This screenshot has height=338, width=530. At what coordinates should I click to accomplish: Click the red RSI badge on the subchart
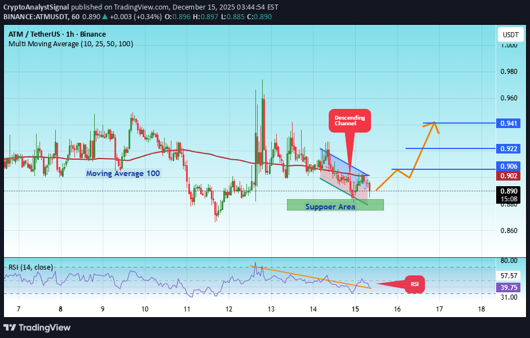click(x=414, y=284)
